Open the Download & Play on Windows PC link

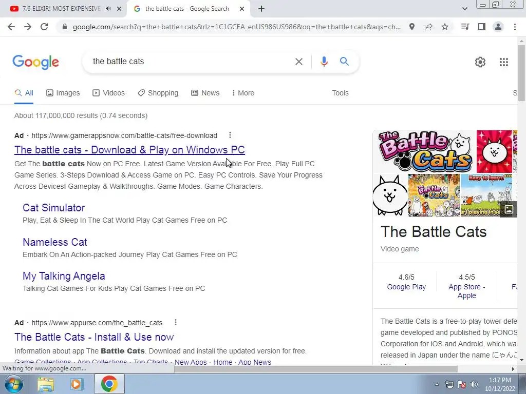click(x=129, y=150)
